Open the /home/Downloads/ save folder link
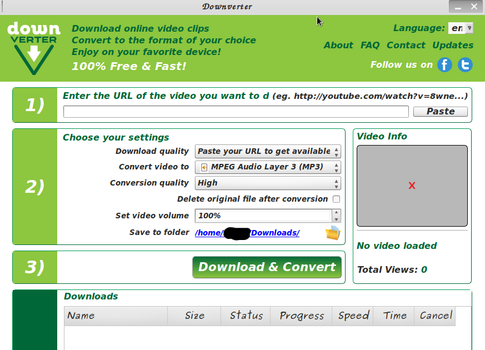The height and width of the screenshot is (350, 485). (x=247, y=233)
